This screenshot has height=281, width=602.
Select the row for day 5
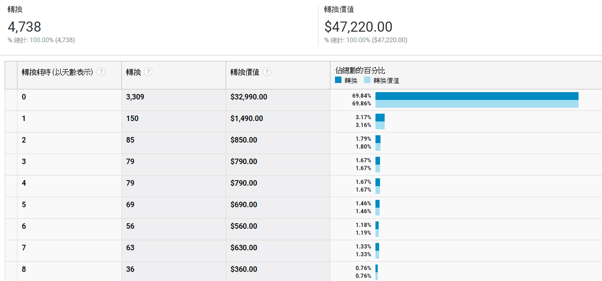(x=303, y=208)
